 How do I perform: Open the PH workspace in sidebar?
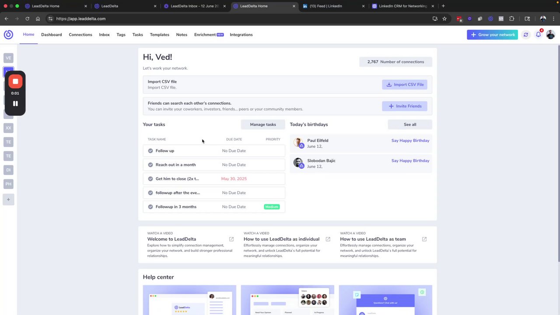coord(8,184)
